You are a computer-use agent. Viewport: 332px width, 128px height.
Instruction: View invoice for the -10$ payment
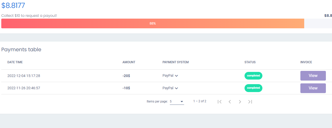click(313, 88)
